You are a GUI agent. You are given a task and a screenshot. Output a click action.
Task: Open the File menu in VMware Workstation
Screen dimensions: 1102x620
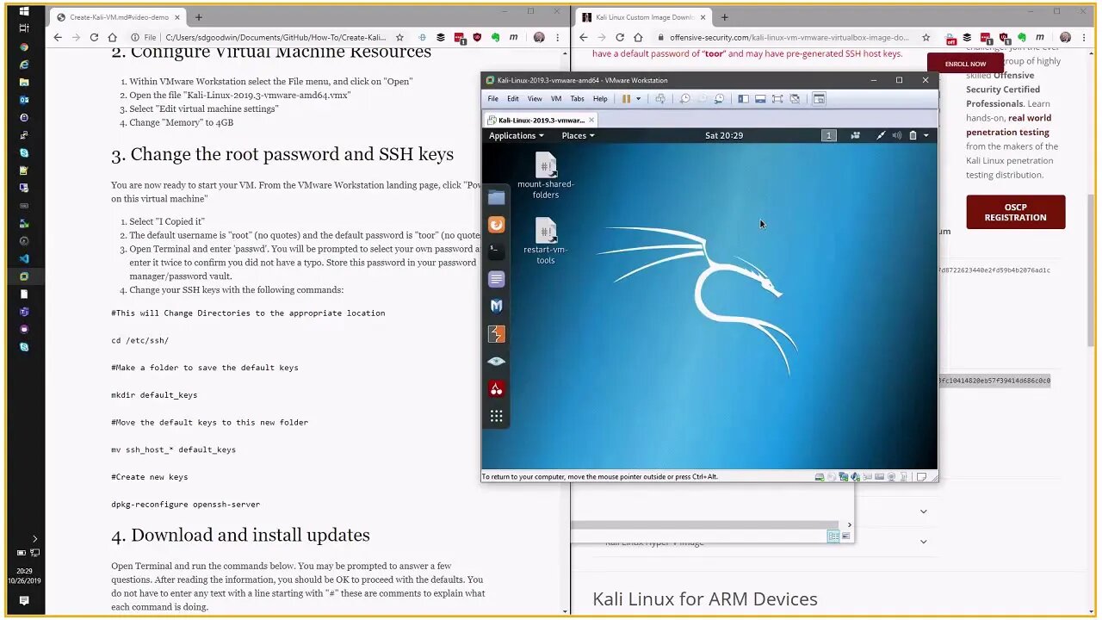click(492, 99)
